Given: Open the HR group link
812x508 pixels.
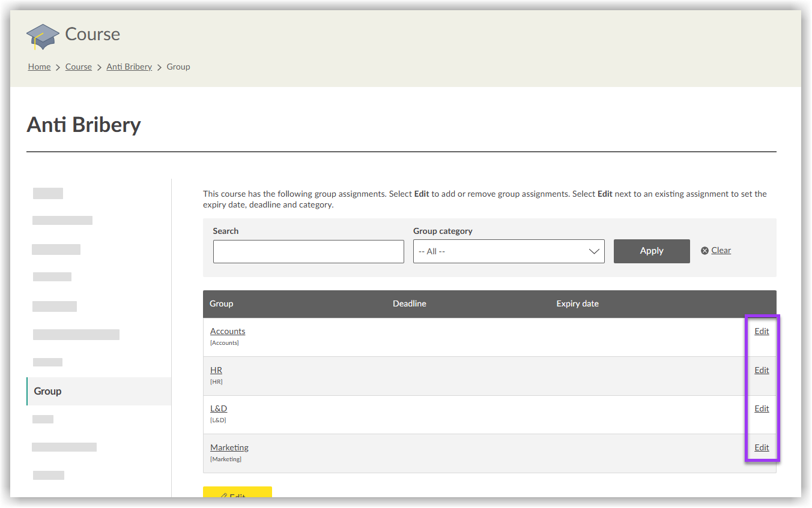Looking at the screenshot, I should click(x=216, y=370).
